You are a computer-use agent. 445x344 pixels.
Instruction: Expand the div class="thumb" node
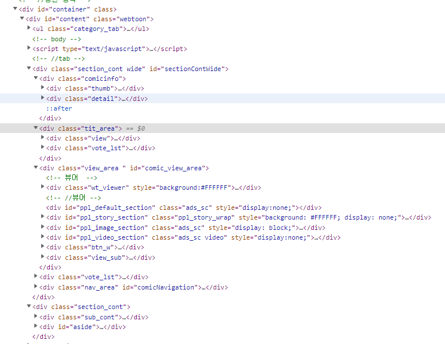tap(42, 88)
